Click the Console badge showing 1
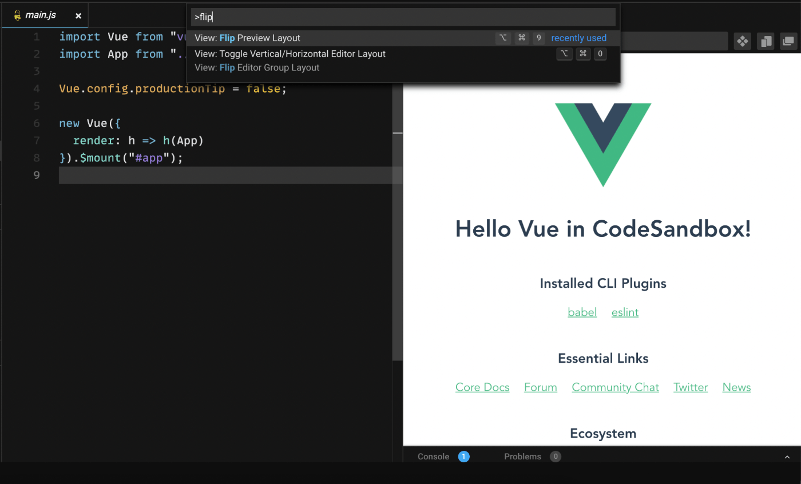 pos(464,457)
